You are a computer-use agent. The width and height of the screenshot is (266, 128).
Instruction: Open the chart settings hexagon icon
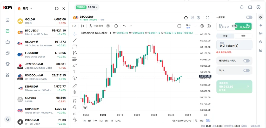(202, 26)
